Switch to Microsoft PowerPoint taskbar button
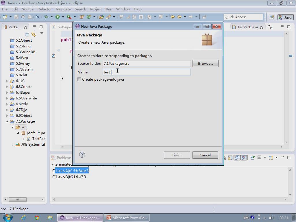This screenshot has width=296, height=222. (x=127, y=218)
